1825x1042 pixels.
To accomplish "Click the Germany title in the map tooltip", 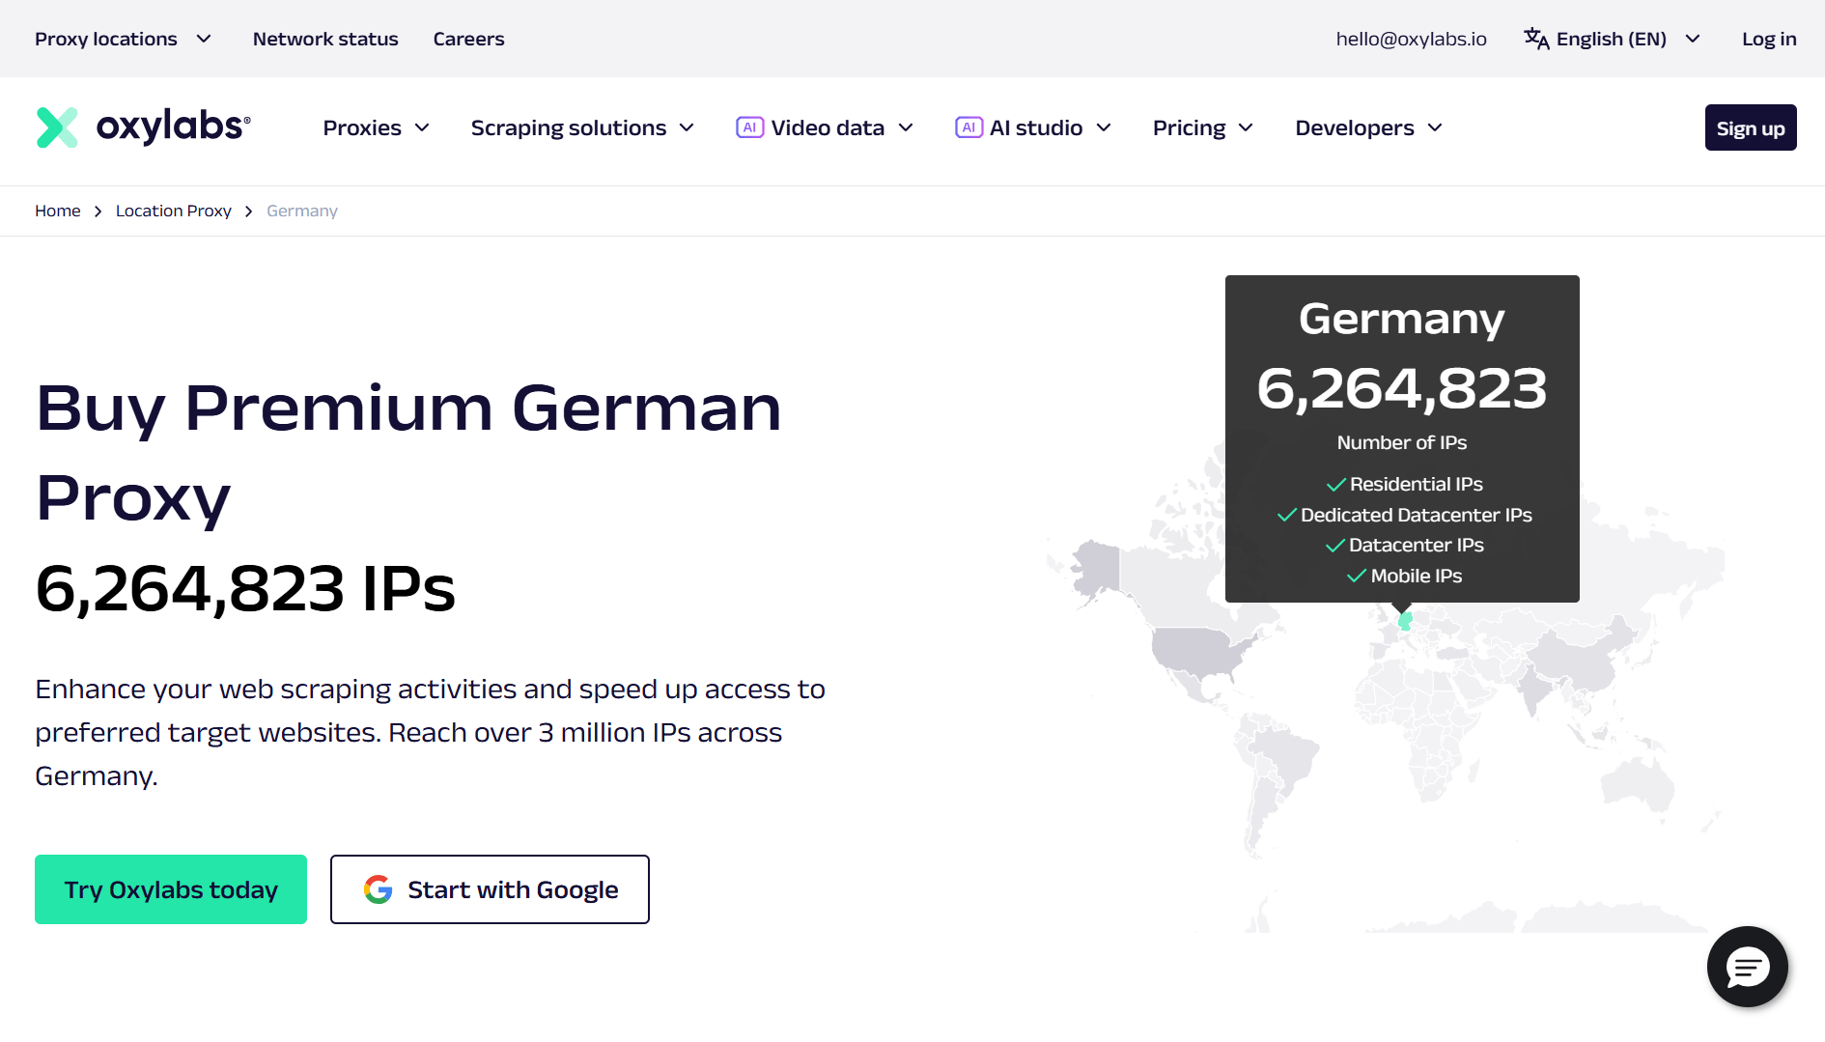I will [1401, 320].
